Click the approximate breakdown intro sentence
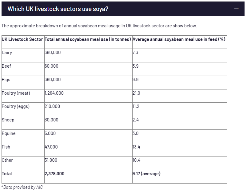Viewport: 247px width, 194px height. 99,26
